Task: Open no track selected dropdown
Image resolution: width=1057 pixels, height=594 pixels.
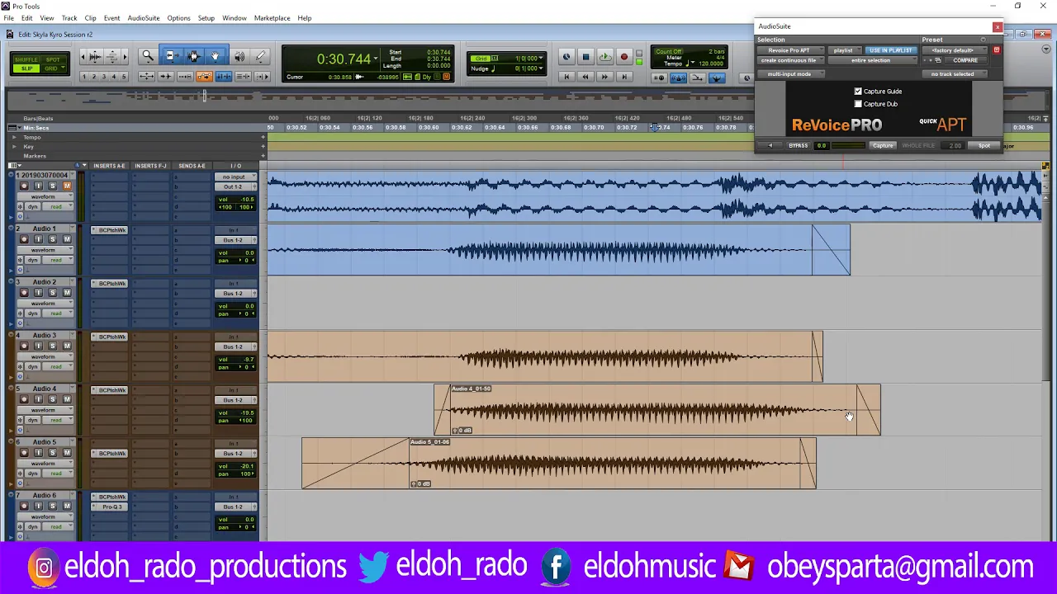Action: click(x=953, y=74)
